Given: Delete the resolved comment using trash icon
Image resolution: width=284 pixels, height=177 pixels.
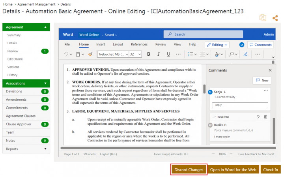Looking at the screenshot, I should 265,117.
